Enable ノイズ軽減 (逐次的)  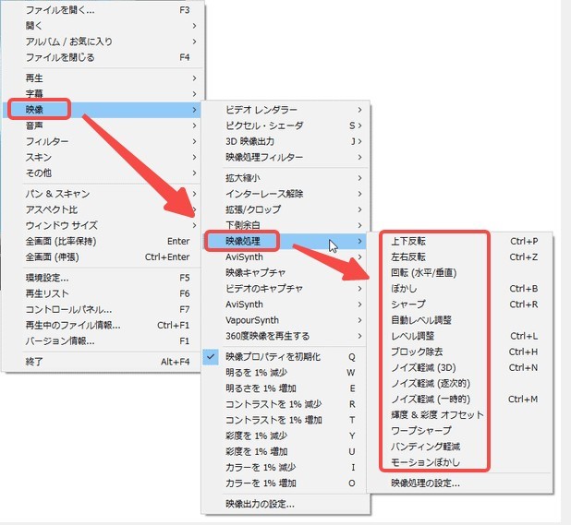pos(460,384)
